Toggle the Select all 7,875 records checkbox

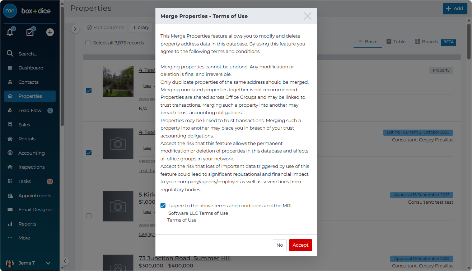88,43
